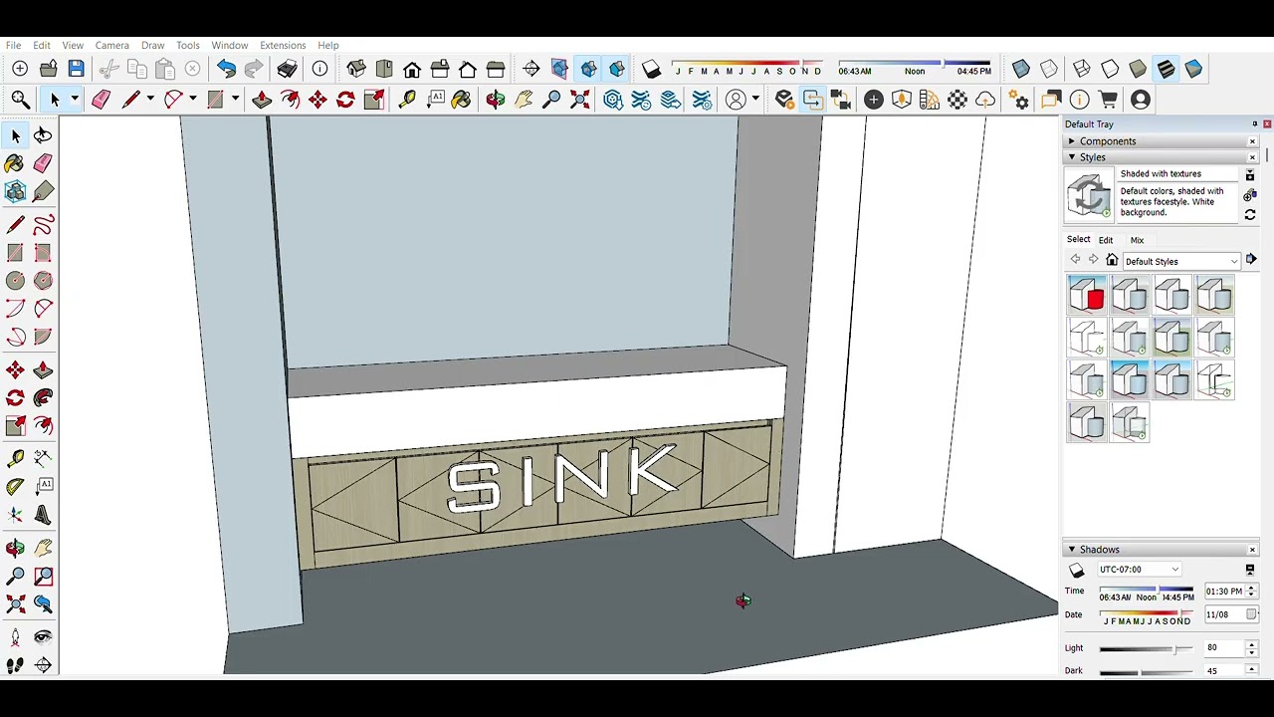Screen dimensions: 1274x717
Task: Adjust the Light slider
Action: [1147, 649]
